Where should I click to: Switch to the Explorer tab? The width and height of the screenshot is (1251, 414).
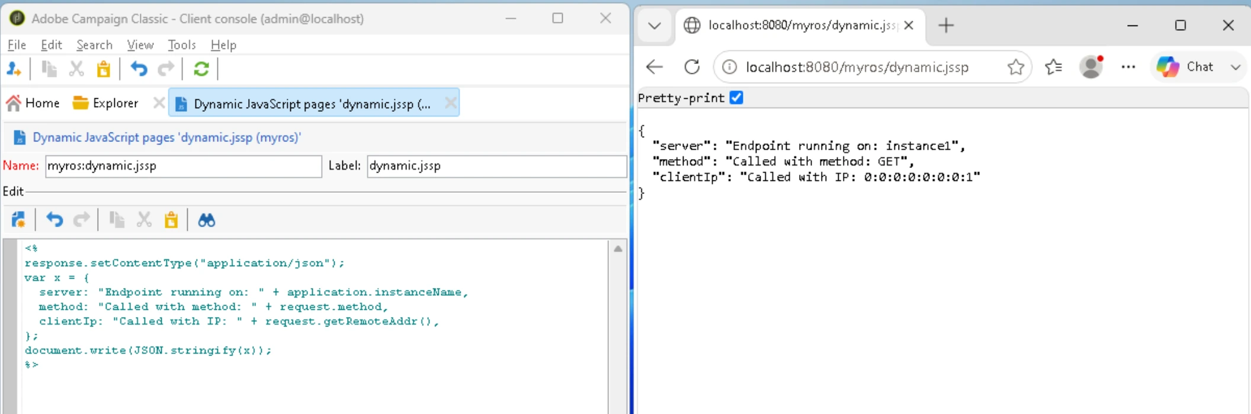(x=105, y=103)
